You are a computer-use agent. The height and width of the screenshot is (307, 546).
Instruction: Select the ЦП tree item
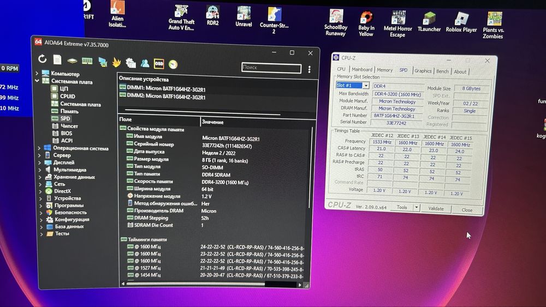[x=64, y=89]
